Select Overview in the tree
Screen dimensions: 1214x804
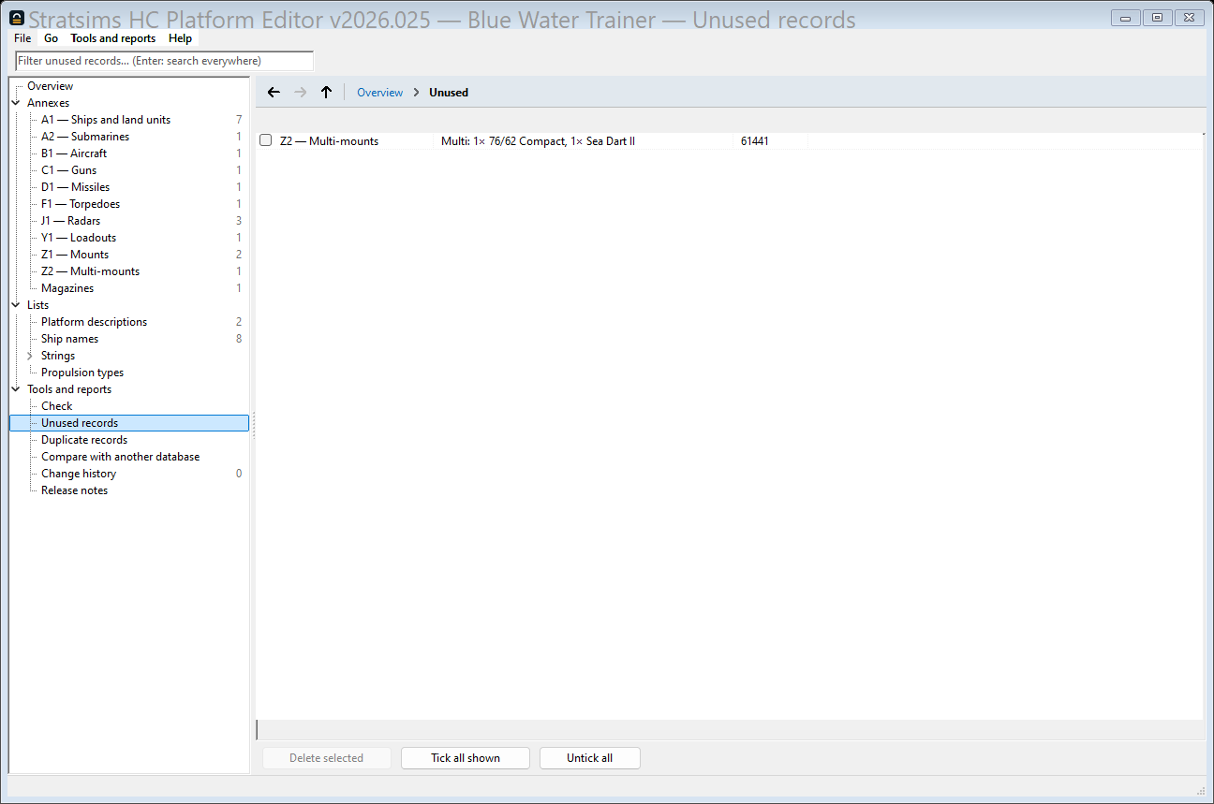(x=50, y=86)
